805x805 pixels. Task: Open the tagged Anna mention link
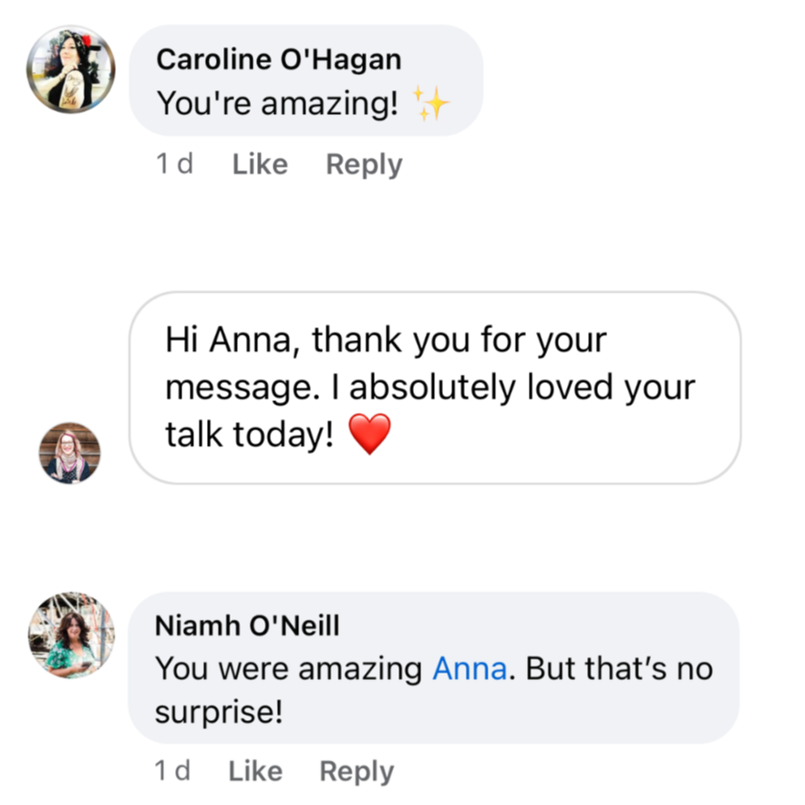click(470, 669)
